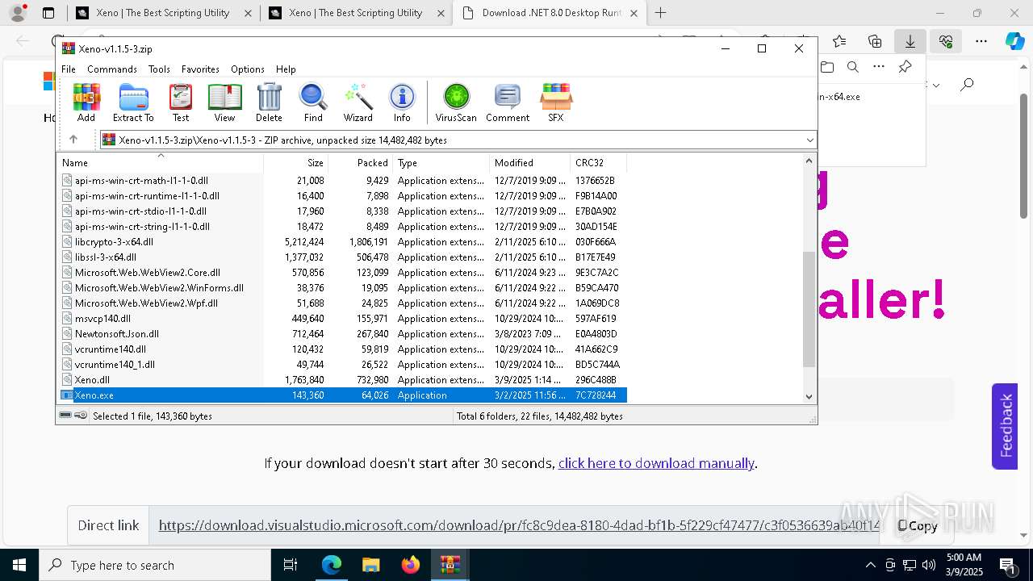Select the Xeno.exe file row
This screenshot has width=1033, height=581.
[x=342, y=395]
